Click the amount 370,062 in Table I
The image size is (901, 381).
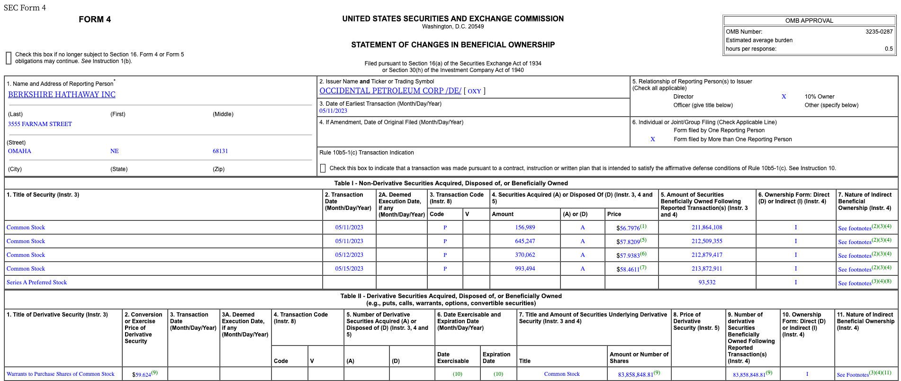(525, 255)
